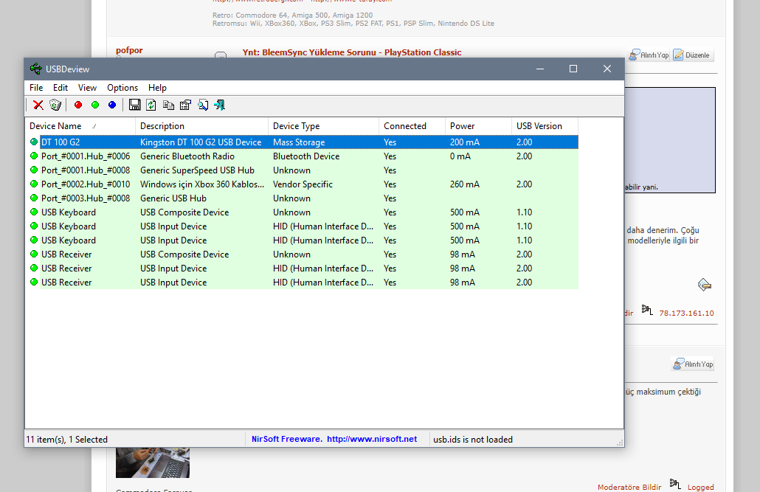
Task: Sort by the Connected column header
Action: coord(412,126)
